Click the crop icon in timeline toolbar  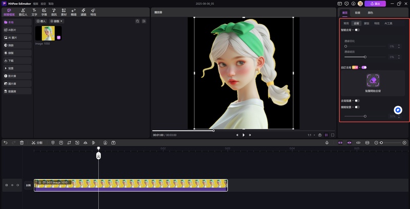click(69, 142)
